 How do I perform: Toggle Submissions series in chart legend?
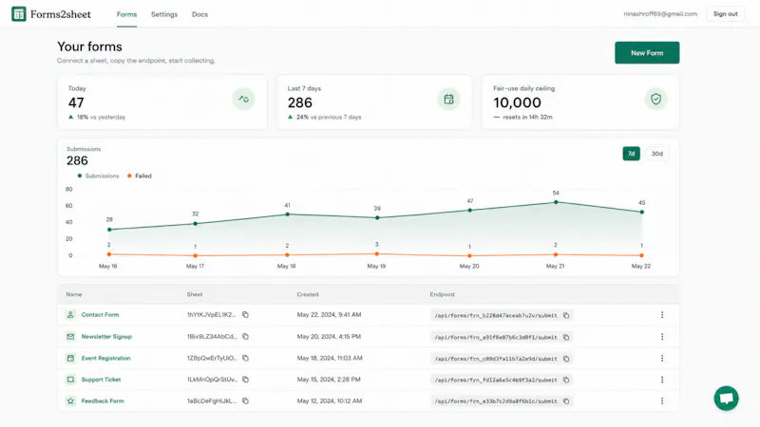point(98,176)
